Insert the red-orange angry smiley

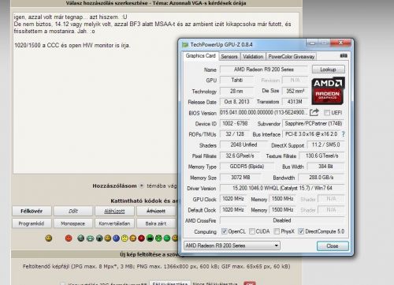point(69,238)
